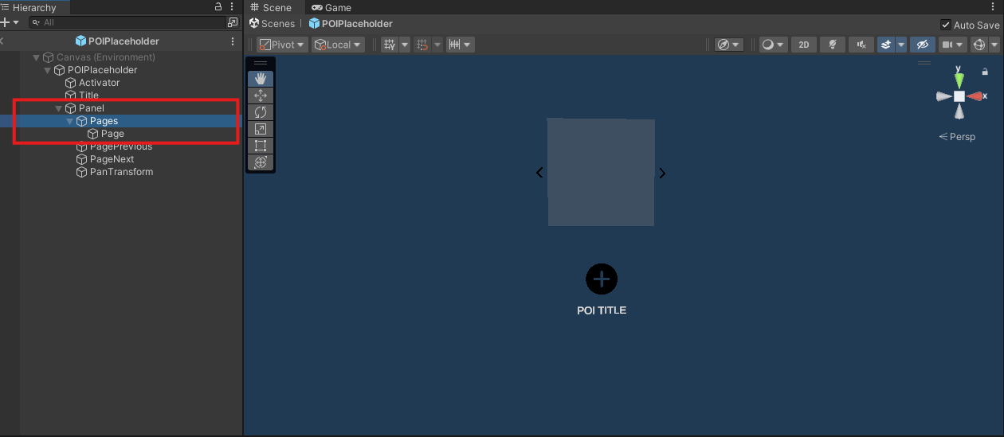Collapse the POIPlaceholder tree node
The image size is (1004, 437).
coord(47,70)
